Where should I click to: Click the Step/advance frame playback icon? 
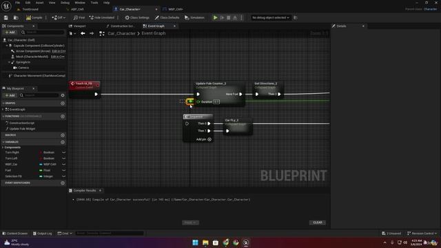[222, 18]
